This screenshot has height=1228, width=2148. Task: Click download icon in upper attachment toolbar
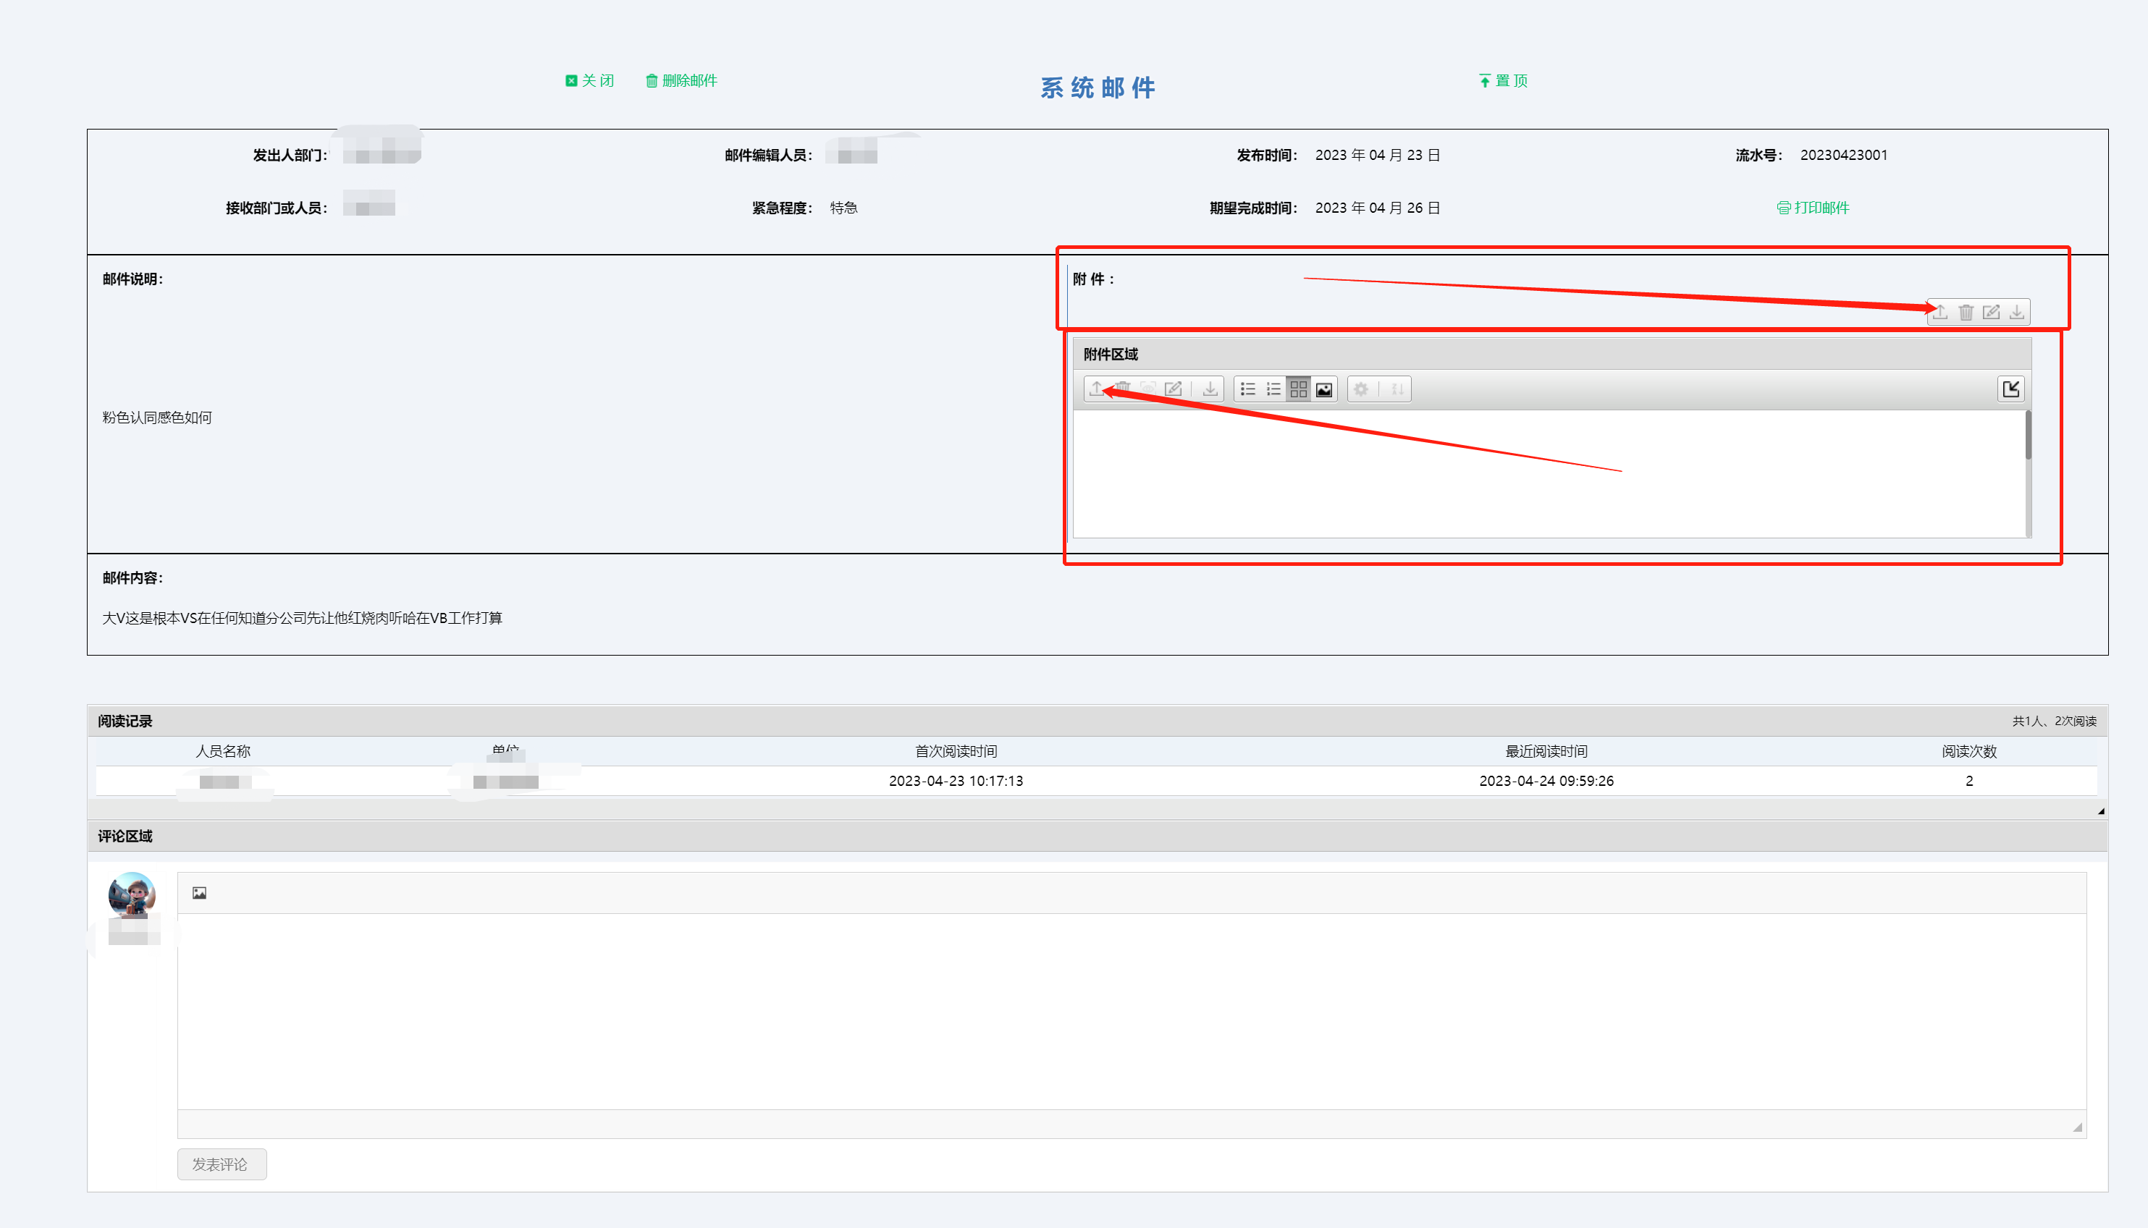coord(2016,312)
